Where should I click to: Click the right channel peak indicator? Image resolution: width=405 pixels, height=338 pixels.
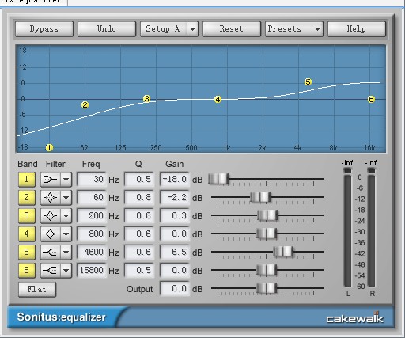371,170
